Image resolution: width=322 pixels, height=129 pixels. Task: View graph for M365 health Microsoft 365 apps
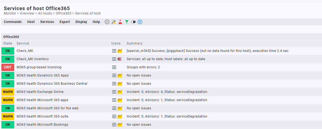(x=120, y=100)
